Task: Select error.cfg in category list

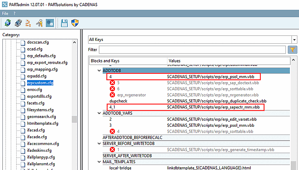Action: click(x=35, y=90)
